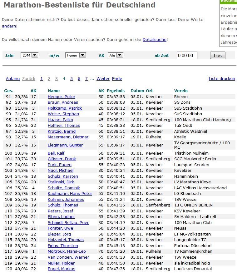This screenshot has height=273, width=237.
Task: Open the Jahr 2014 dropdown
Action: (x=29, y=55)
